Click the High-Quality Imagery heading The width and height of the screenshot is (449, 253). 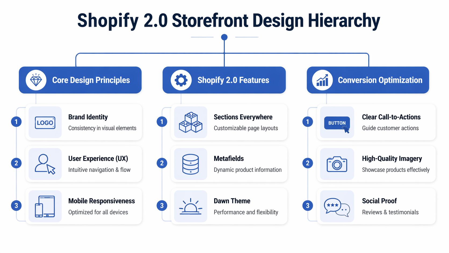(392, 159)
